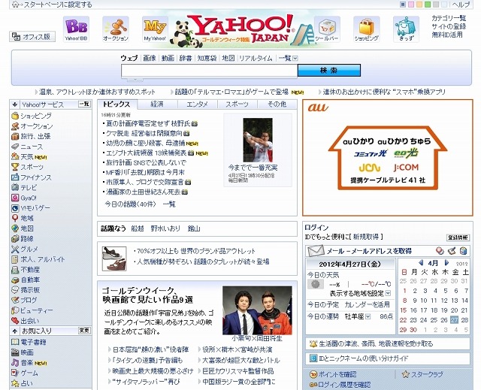This screenshot has height=390, width=481.
Task: Open the 表示する地域を設定 weather region dropdown
Action: point(388,293)
